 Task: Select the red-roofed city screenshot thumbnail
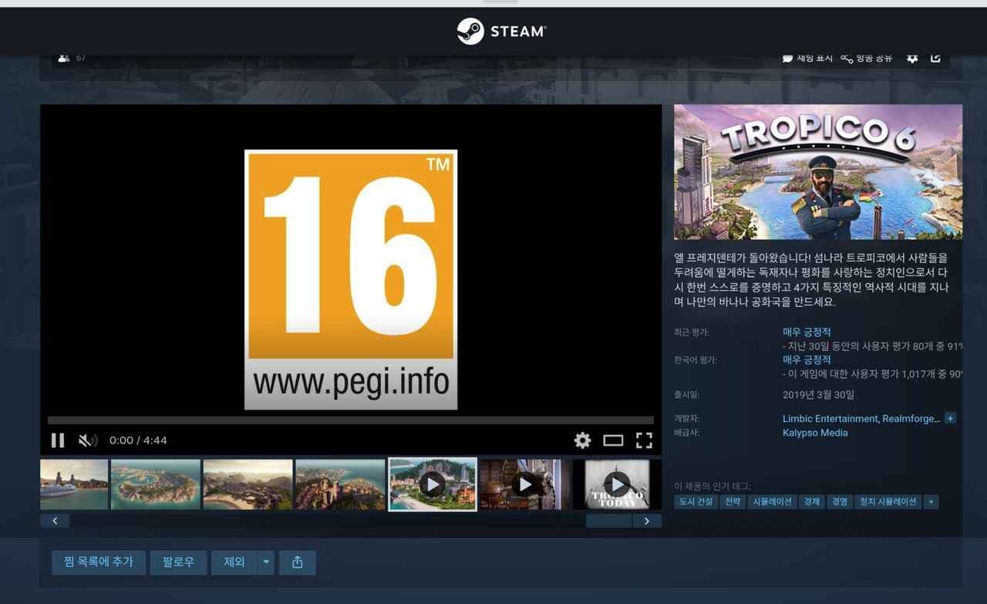[340, 484]
